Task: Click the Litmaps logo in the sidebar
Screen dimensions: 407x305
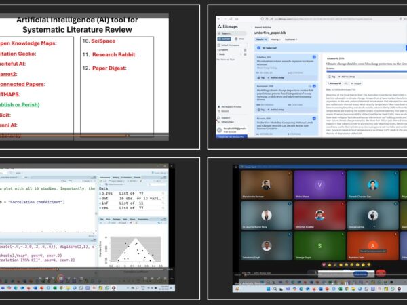Action: (228, 26)
